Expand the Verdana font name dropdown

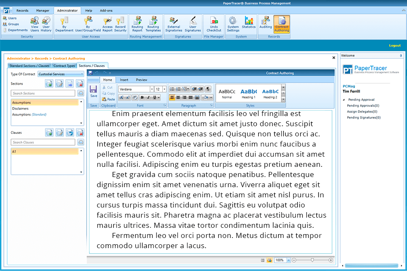[151, 89]
